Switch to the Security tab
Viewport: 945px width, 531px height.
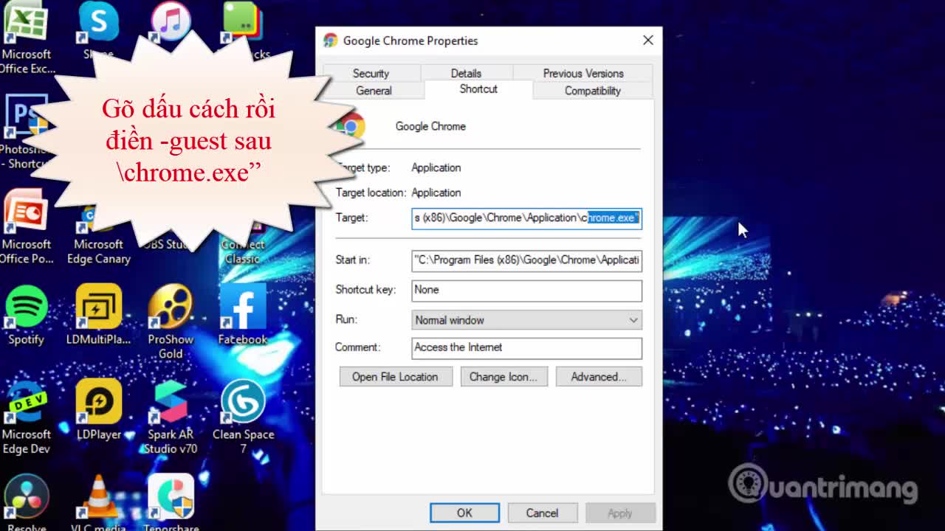point(371,73)
